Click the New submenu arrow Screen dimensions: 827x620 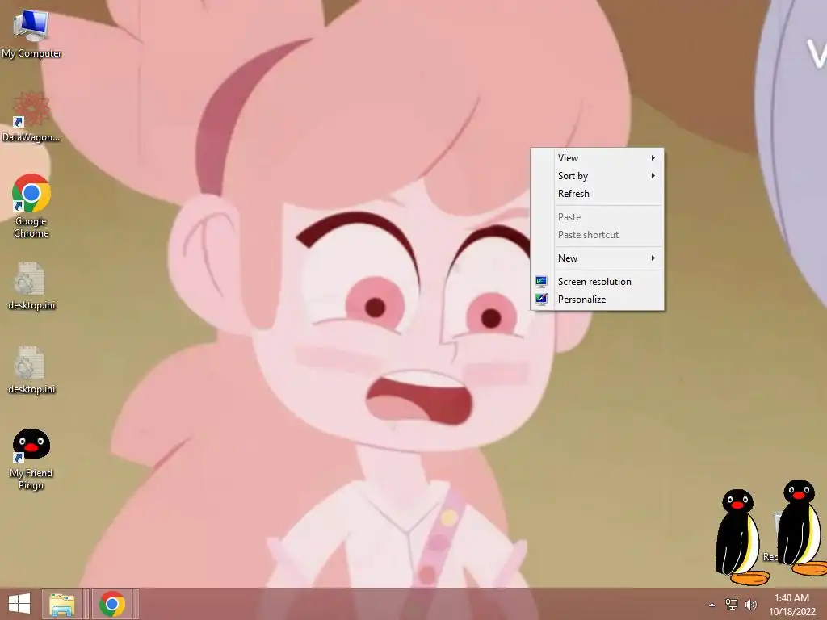pos(653,258)
